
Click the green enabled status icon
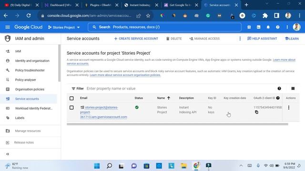[x=137, y=107]
